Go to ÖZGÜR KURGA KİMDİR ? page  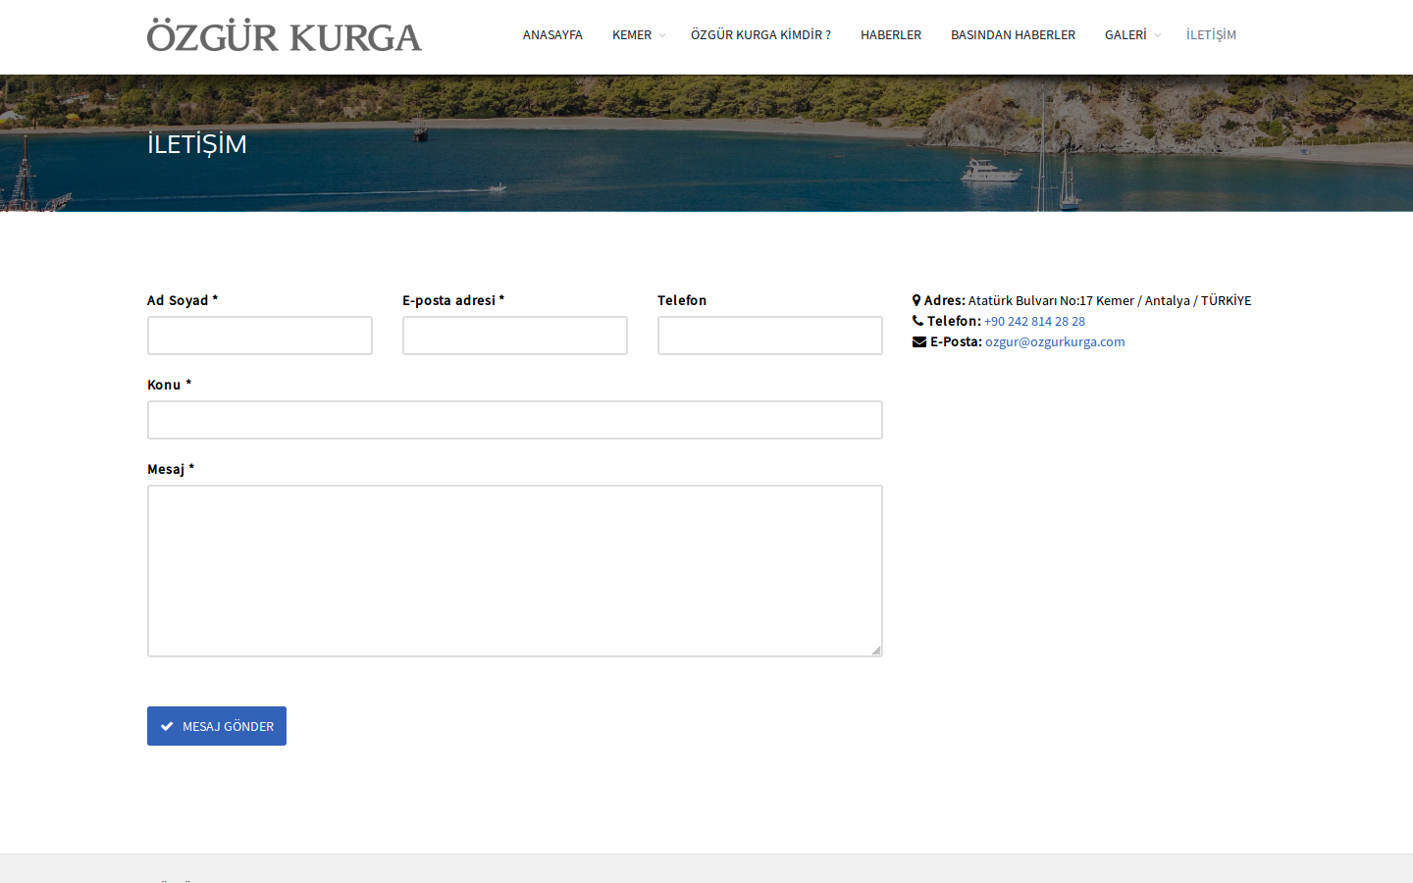tap(760, 35)
